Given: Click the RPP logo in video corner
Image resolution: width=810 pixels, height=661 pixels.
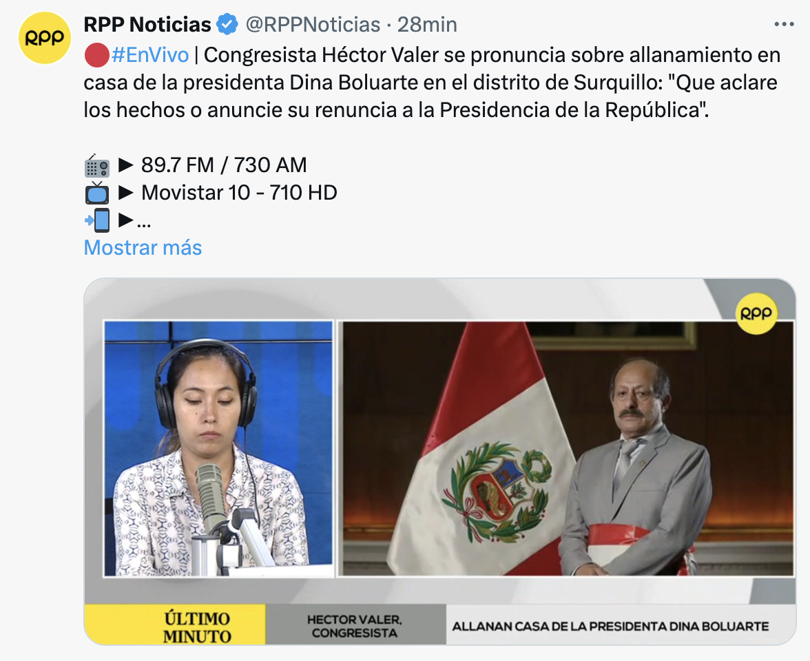Looking at the screenshot, I should pyautogui.click(x=756, y=313).
